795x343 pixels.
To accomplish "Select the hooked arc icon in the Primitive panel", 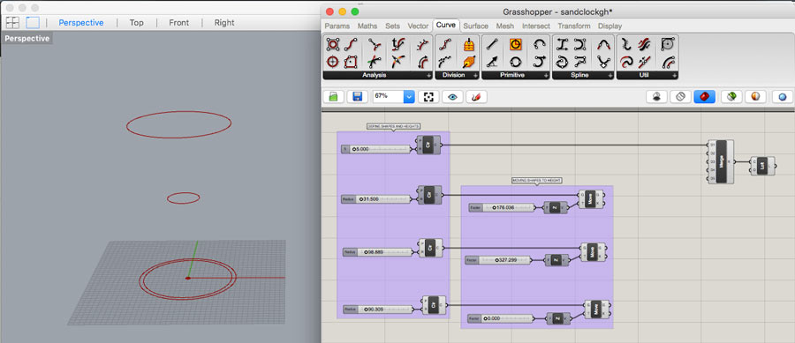I will [539, 62].
